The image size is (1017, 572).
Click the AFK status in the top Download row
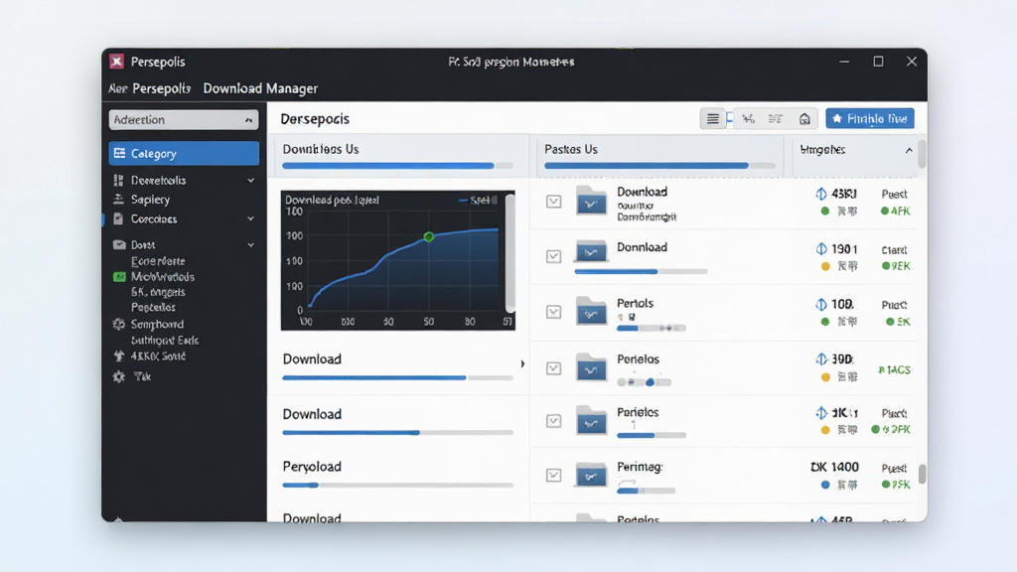896,211
